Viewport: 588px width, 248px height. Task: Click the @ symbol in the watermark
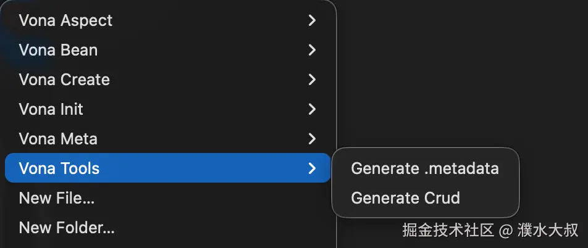click(x=506, y=231)
